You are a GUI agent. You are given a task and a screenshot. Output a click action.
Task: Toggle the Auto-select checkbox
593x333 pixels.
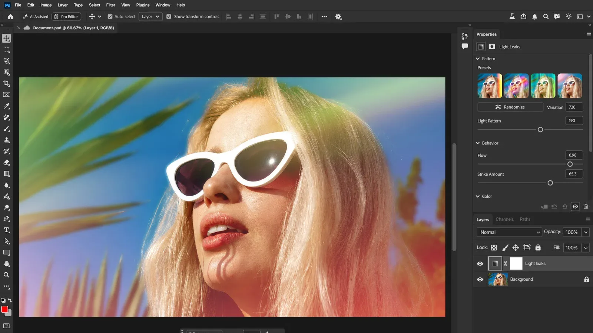(110, 17)
